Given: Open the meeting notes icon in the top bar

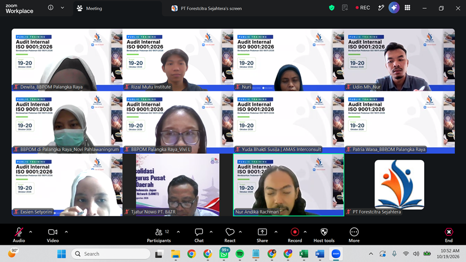Looking at the screenshot, I should pyautogui.click(x=345, y=8).
